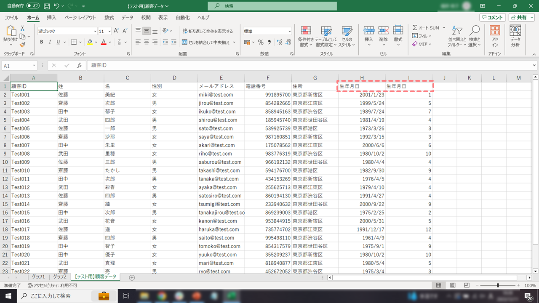
Task: Click the comma style icon
Action: tap(269, 42)
